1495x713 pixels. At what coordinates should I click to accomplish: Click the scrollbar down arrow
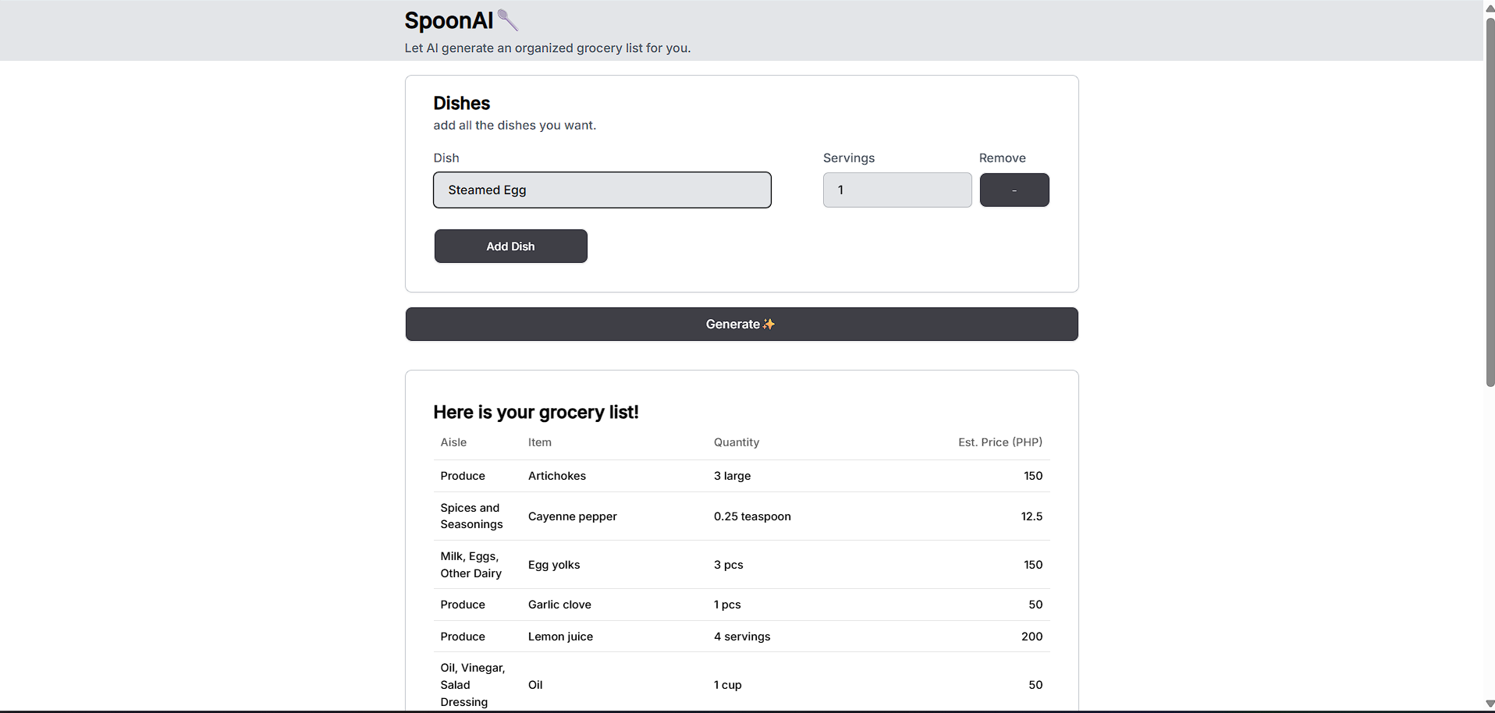(1490, 704)
